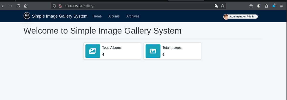Click the Simple Image Gallery System brand link
This screenshot has height=100, width=287.
60,16
